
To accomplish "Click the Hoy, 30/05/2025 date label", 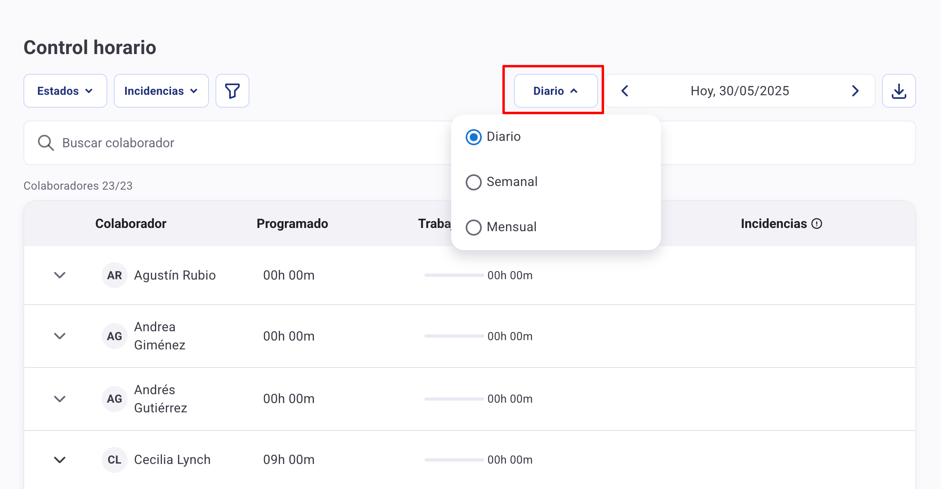I will [x=740, y=91].
